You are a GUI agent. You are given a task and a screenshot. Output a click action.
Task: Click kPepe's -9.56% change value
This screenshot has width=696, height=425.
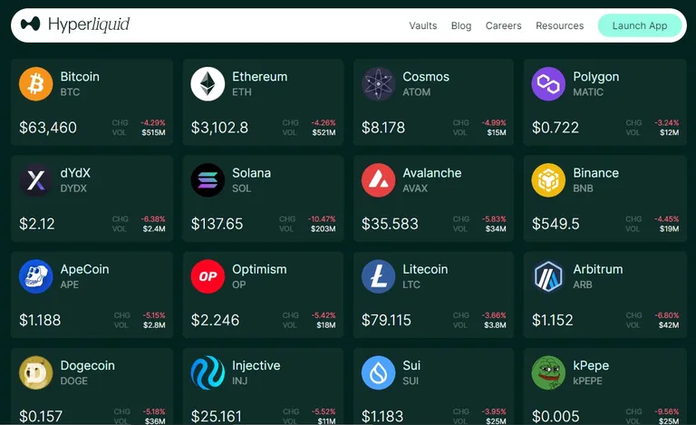click(x=667, y=411)
